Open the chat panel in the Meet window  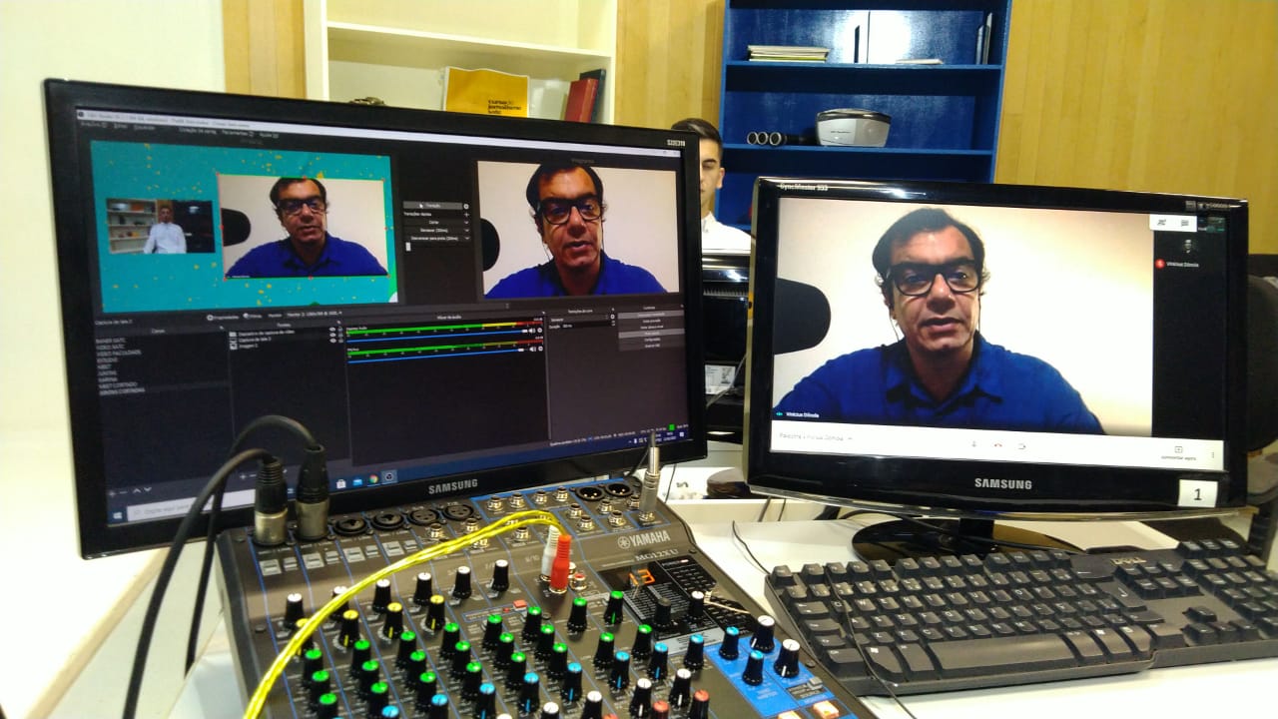pos(1186,223)
